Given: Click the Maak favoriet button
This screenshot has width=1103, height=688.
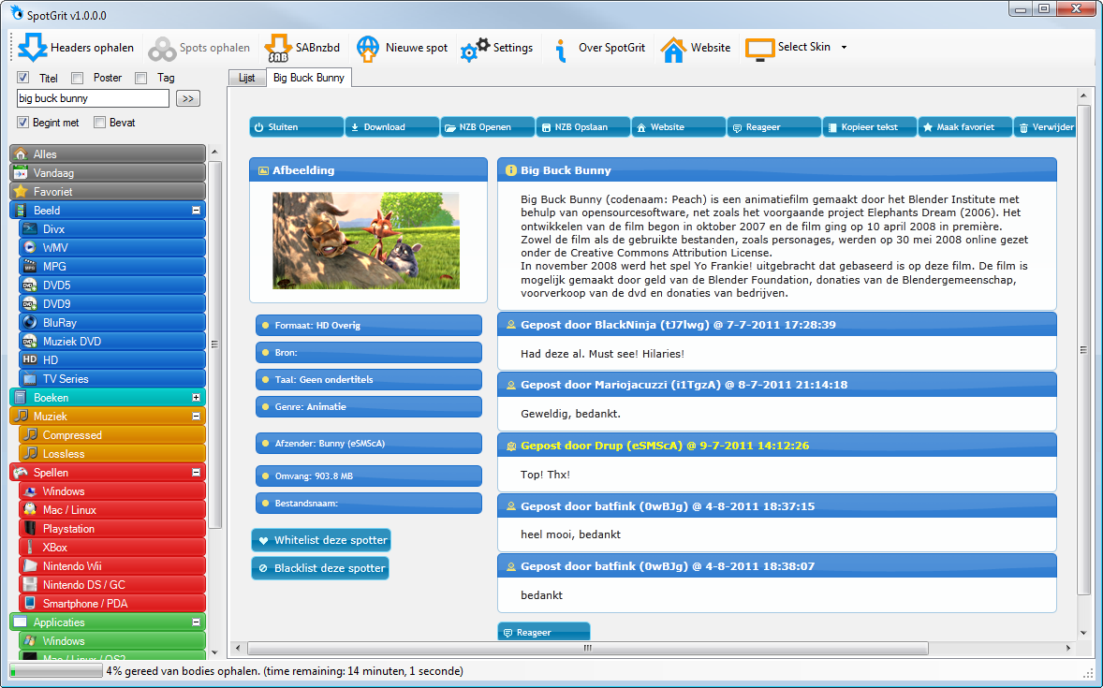Looking at the screenshot, I should coord(965,127).
